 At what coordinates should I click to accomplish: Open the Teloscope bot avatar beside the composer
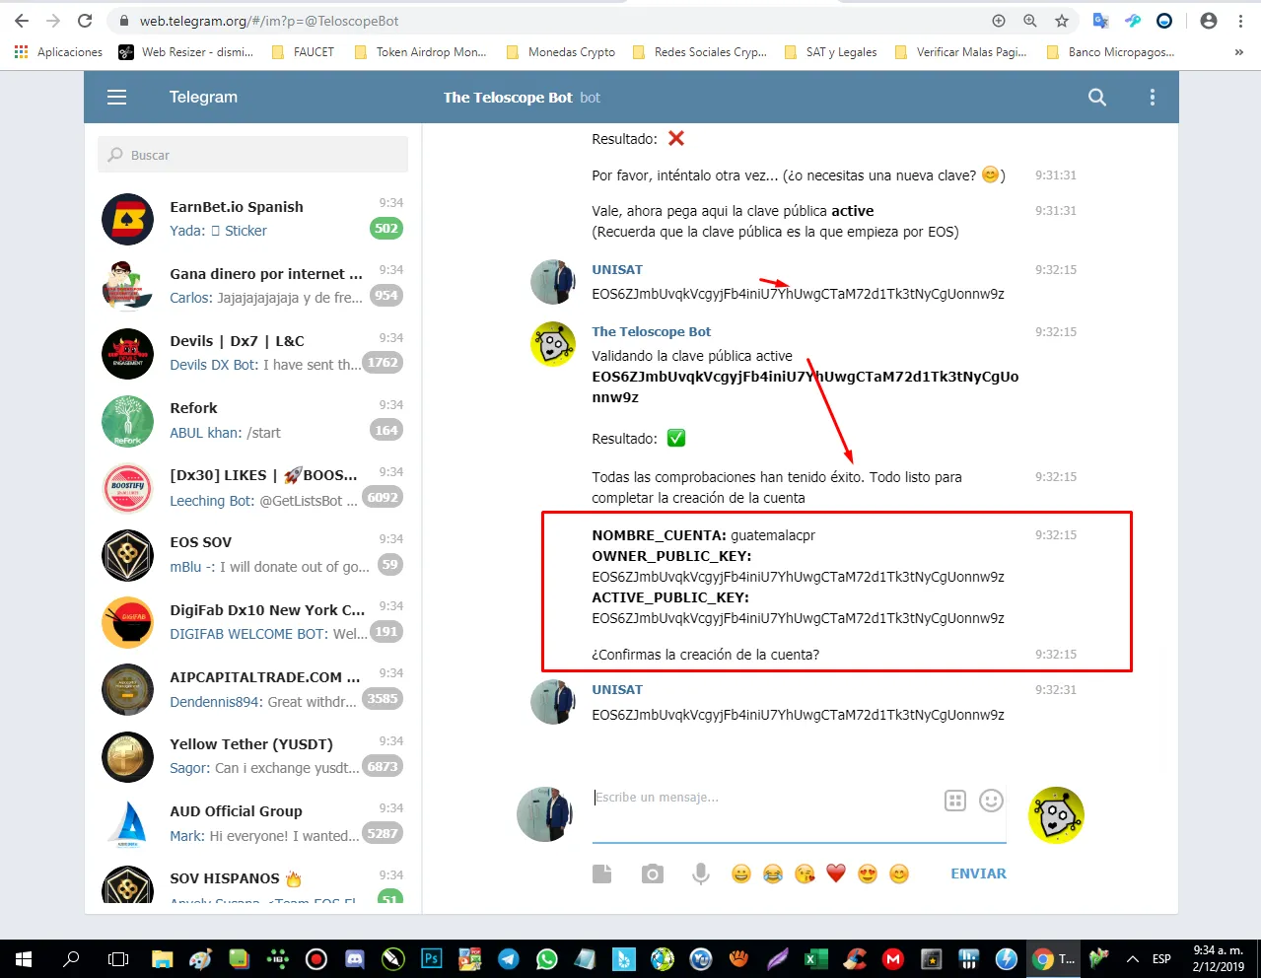click(1056, 815)
